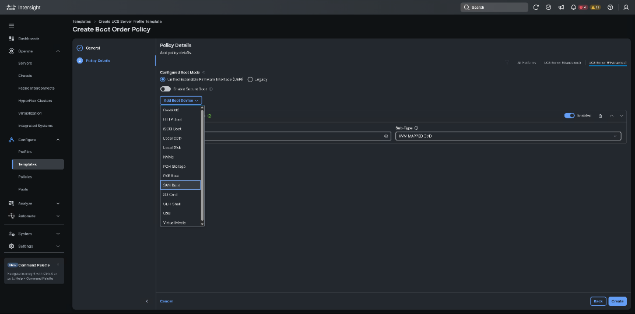Expand the System section
Screen dimensions: 635x314
[x=58, y=234]
